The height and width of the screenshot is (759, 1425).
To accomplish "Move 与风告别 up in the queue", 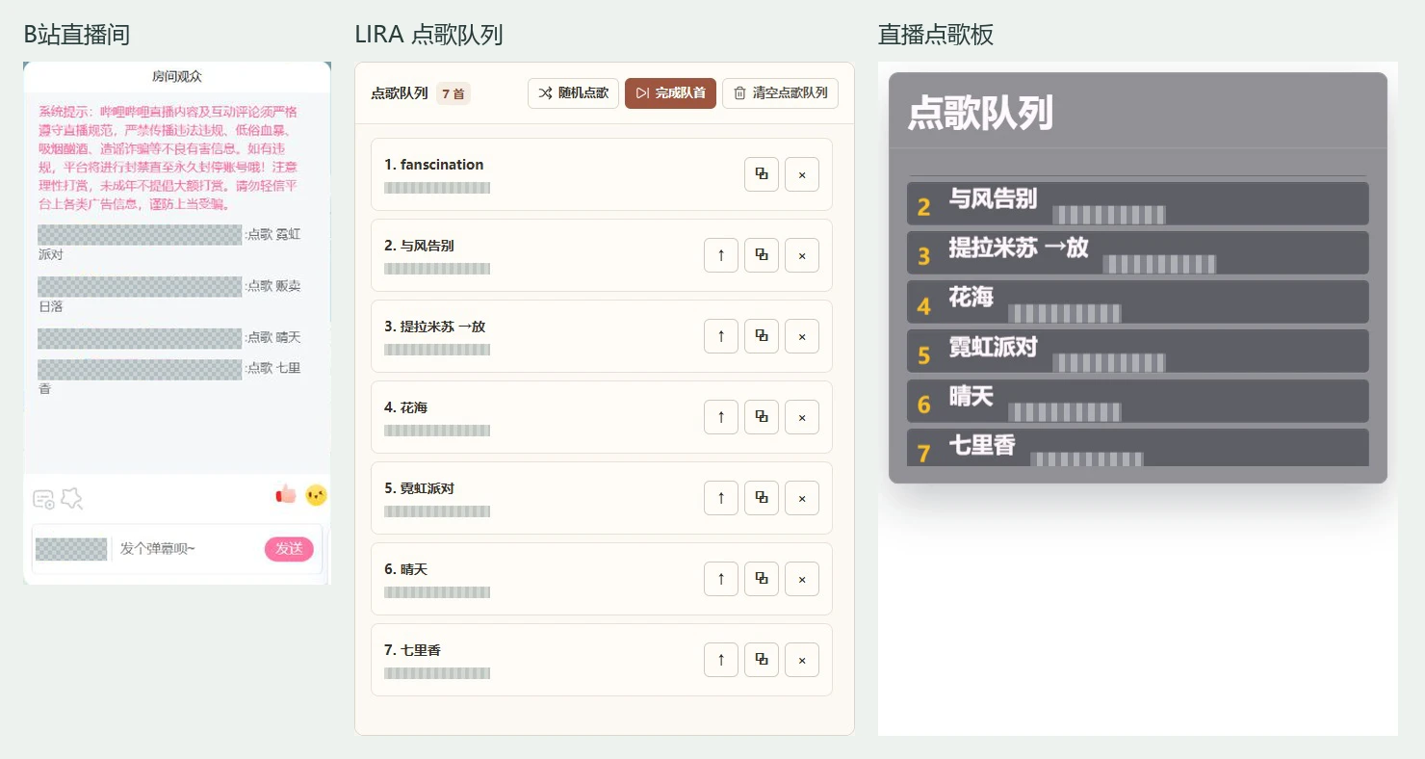I will [721, 255].
